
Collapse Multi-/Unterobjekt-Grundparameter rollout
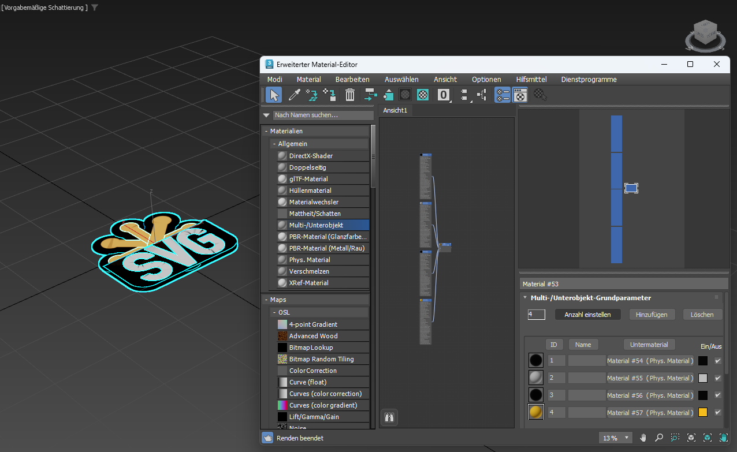tap(525, 298)
